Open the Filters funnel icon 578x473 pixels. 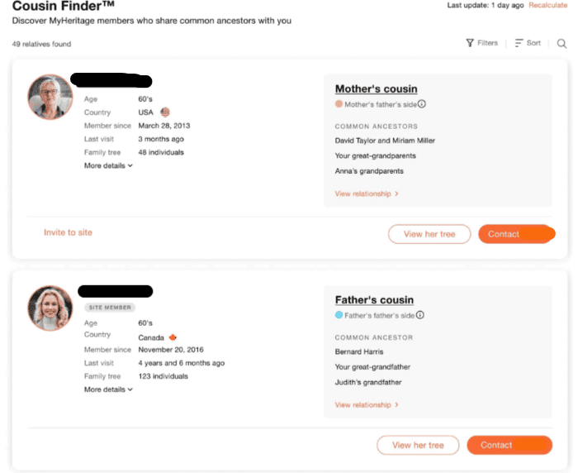point(470,43)
